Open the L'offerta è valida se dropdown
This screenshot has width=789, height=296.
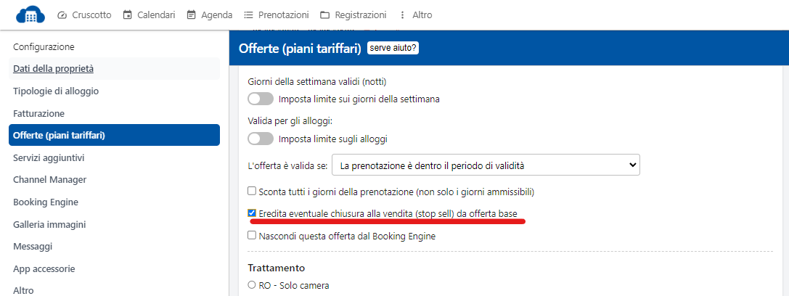(485, 166)
